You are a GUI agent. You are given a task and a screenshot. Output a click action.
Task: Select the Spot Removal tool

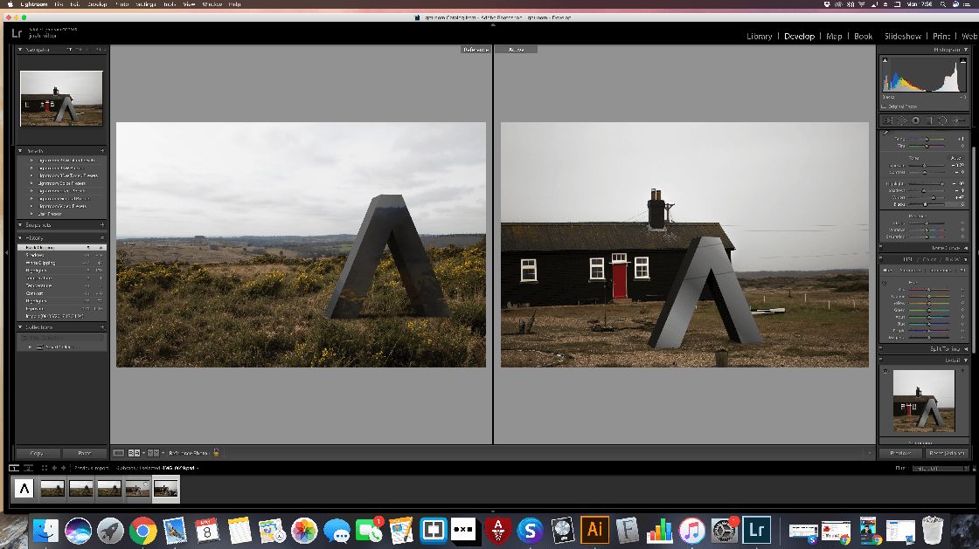pyautogui.click(x=902, y=120)
